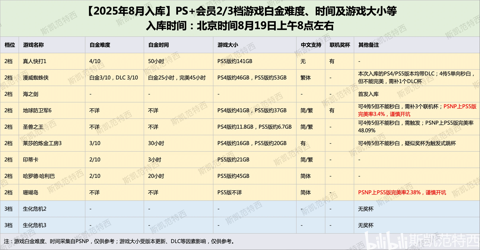Click '简体' Chinese support for 哈罗德·哈利巴
The image size is (480, 250).
click(306, 176)
